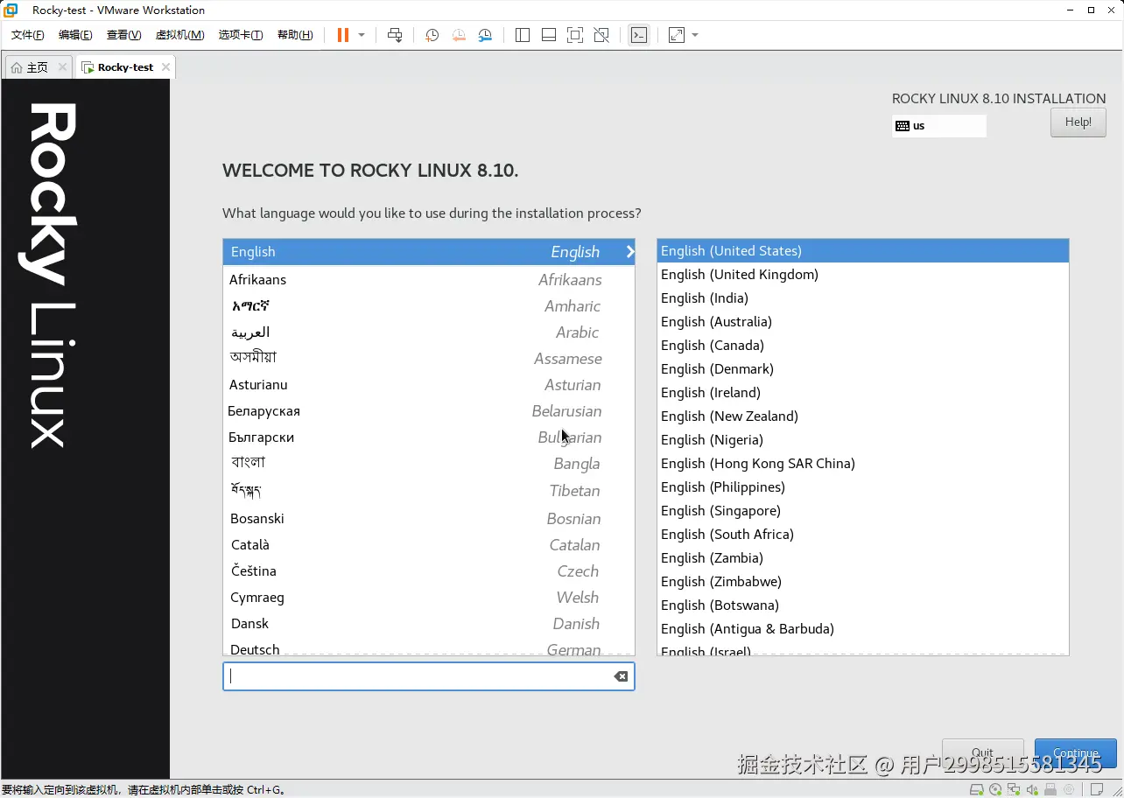Open the 查看(V) menu
Viewport: 1124px width, 798px height.
tap(123, 35)
